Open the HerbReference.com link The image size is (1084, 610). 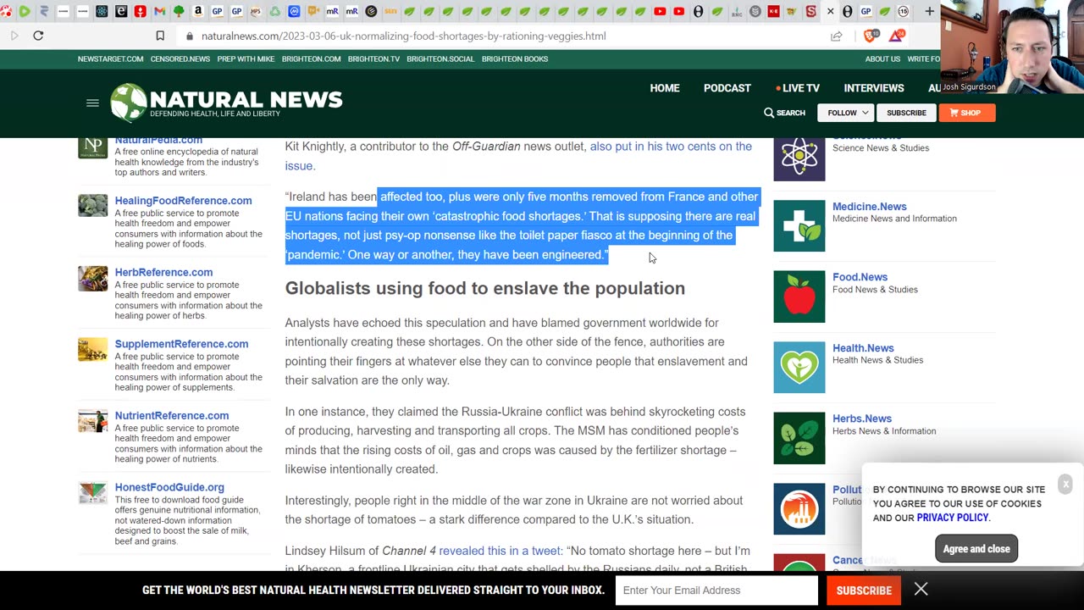coord(163,273)
